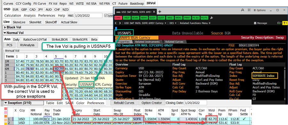Open swaption Table menu

pos(50,103)
